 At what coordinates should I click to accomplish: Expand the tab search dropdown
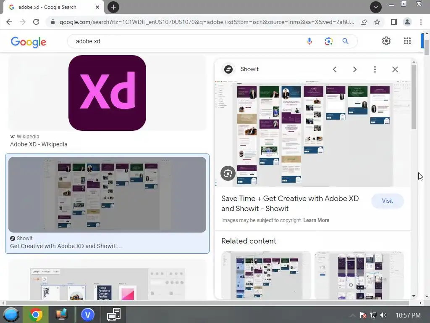coord(376,7)
